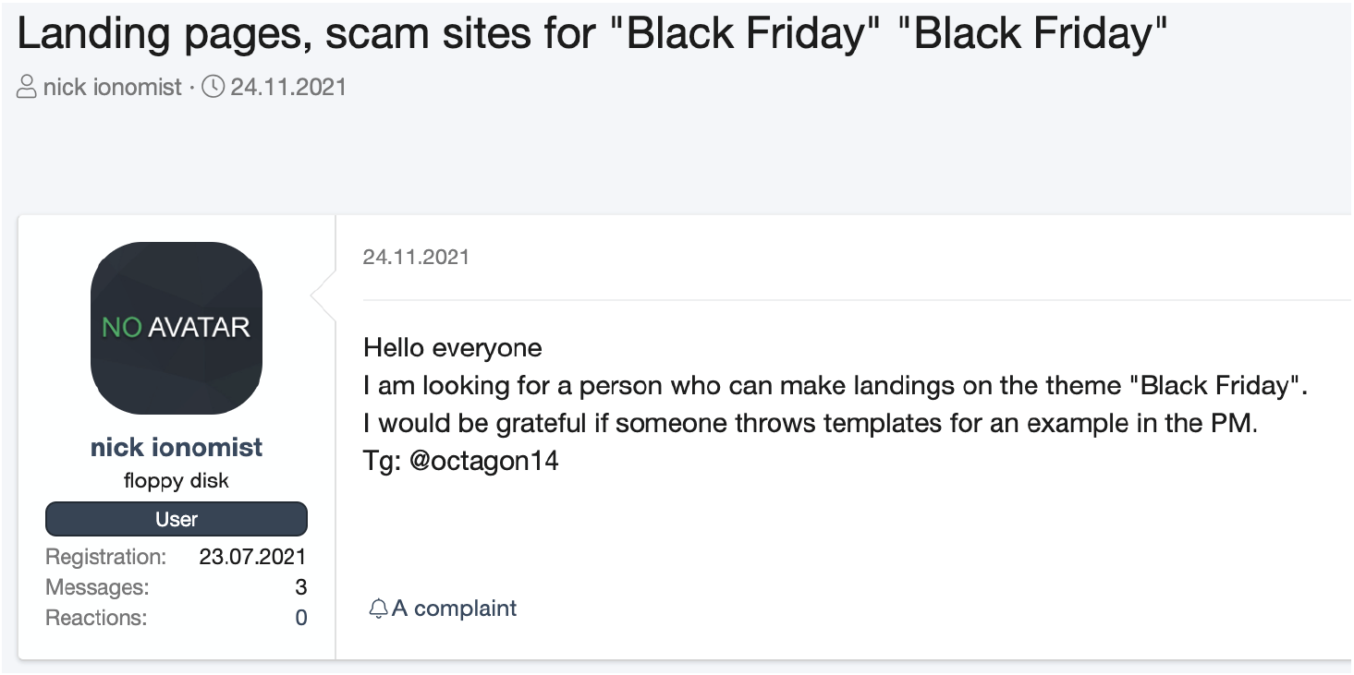Click the Hello everyone line in the post
Image resolution: width=1354 pixels, height=675 pixels.
pyautogui.click(x=453, y=347)
